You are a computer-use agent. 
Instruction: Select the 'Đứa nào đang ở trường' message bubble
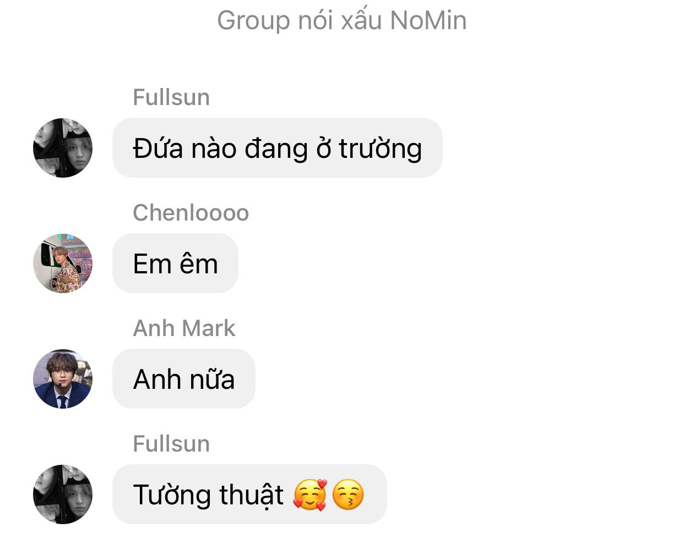pos(278,148)
